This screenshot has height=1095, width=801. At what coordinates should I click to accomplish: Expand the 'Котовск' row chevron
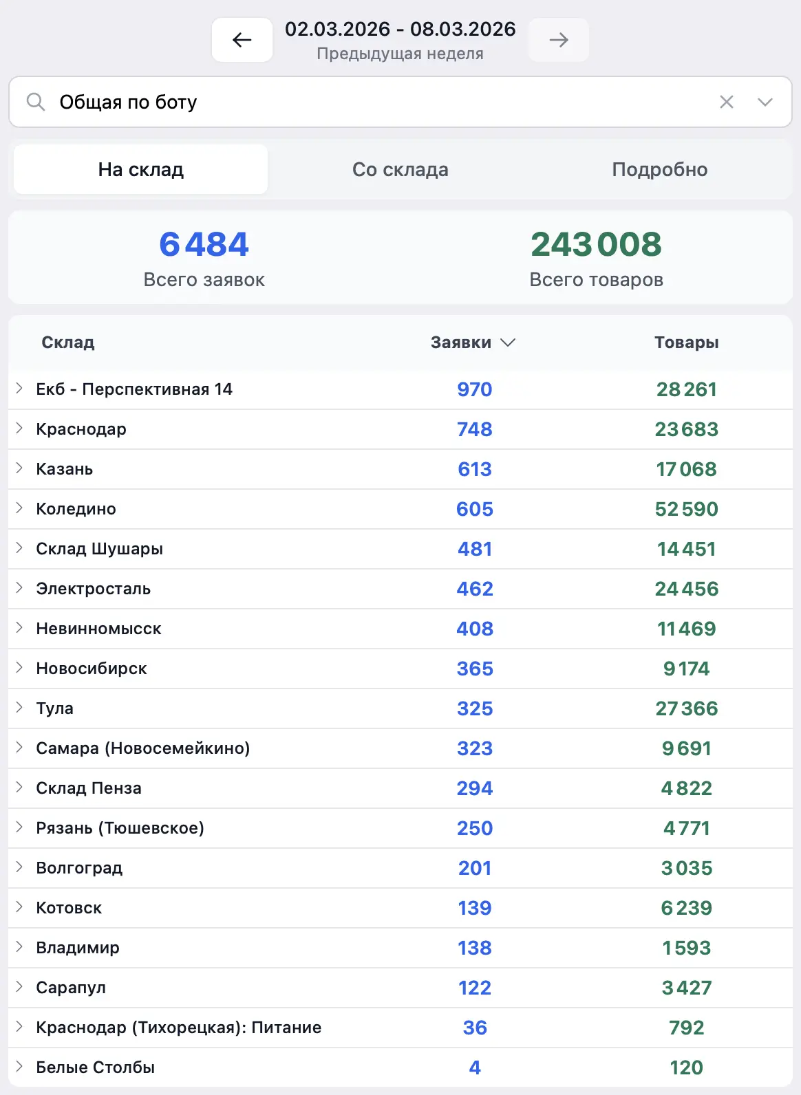click(19, 907)
